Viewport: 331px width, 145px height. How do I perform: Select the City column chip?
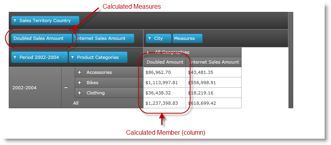tap(159, 38)
